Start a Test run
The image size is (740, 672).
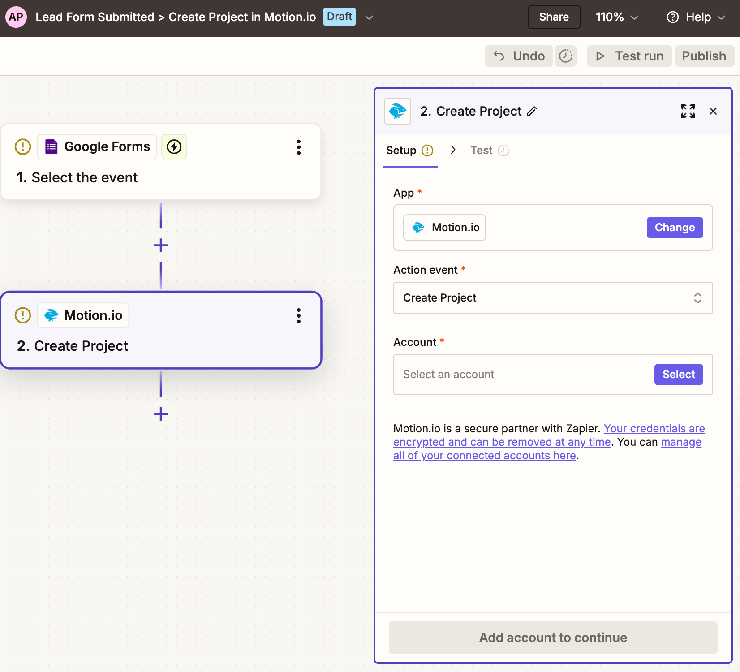coord(629,56)
